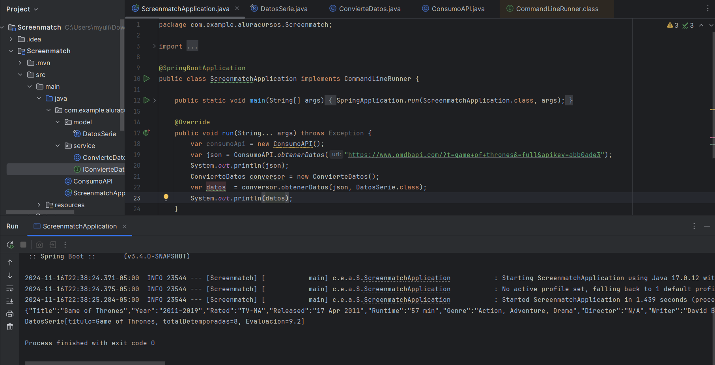Open editor tabs options menu
Screen dimensions: 715x365
click(x=708, y=8)
